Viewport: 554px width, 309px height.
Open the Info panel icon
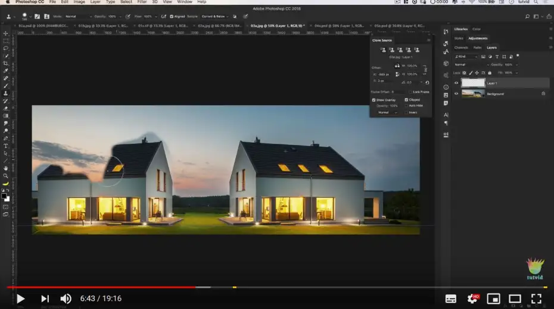coord(446,87)
